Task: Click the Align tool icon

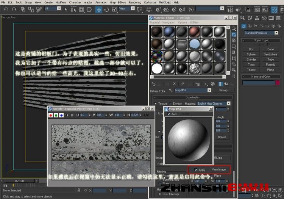Action: click(x=238, y=9)
